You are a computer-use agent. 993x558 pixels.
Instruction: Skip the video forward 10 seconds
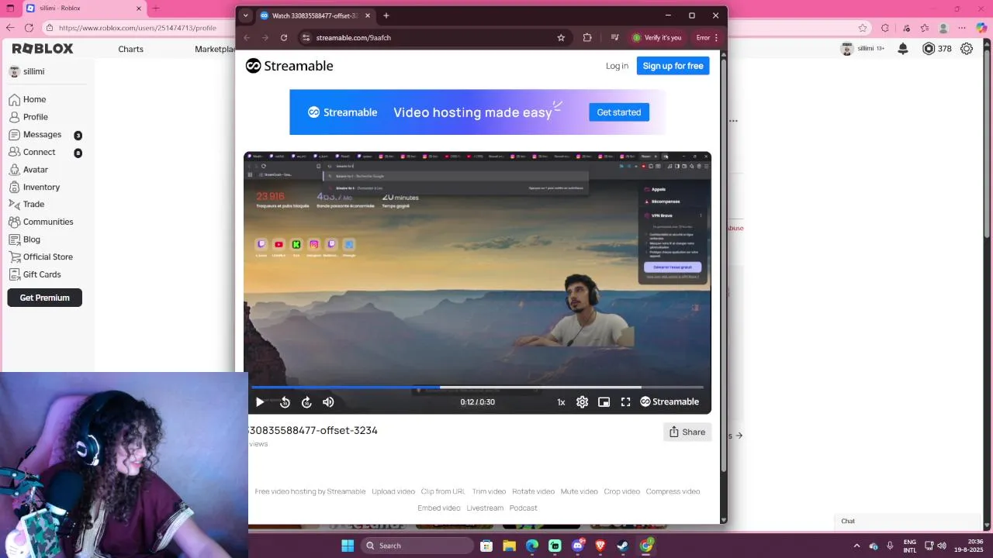[x=306, y=402]
